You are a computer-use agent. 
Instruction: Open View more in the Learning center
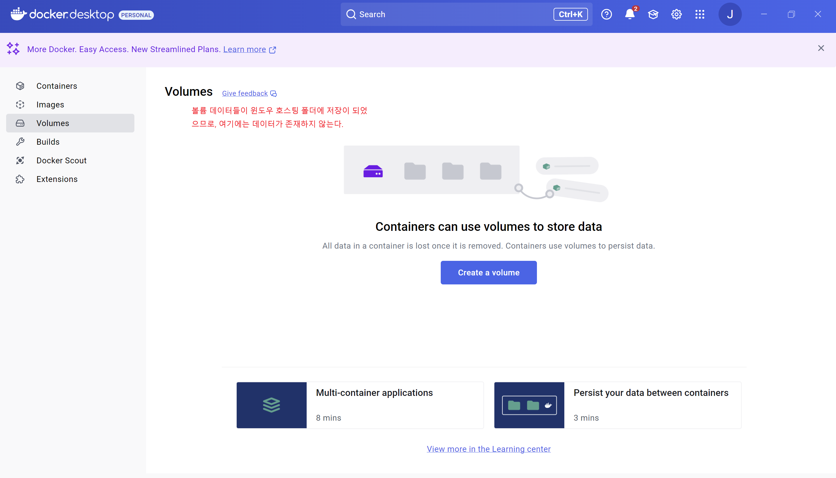tap(488, 449)
